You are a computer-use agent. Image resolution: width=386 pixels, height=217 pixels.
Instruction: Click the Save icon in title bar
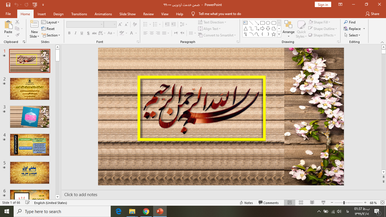[8, 5]
